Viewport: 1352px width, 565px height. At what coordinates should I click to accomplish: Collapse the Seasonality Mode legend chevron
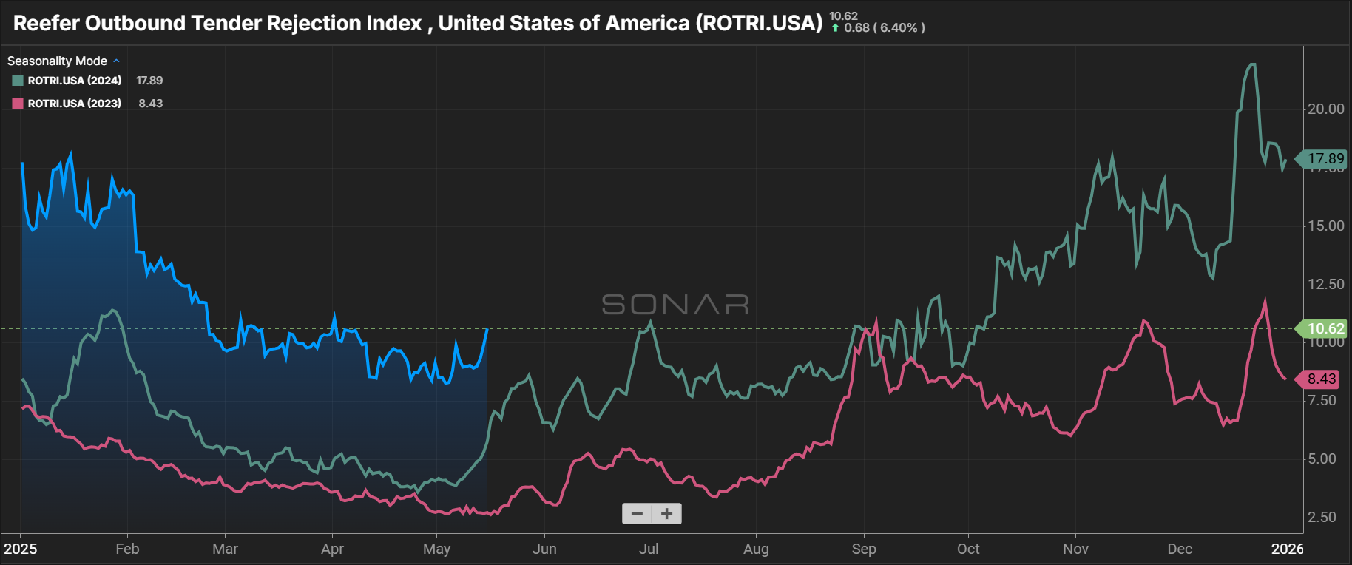coord(116,61)
